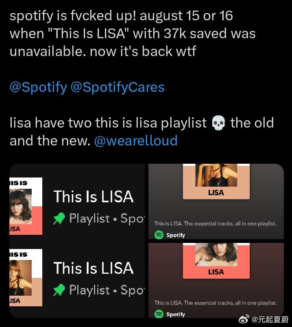292x327 pixels.
Task: Click the green pin icon on the top playlist row
Action: [x=59, y=219]
